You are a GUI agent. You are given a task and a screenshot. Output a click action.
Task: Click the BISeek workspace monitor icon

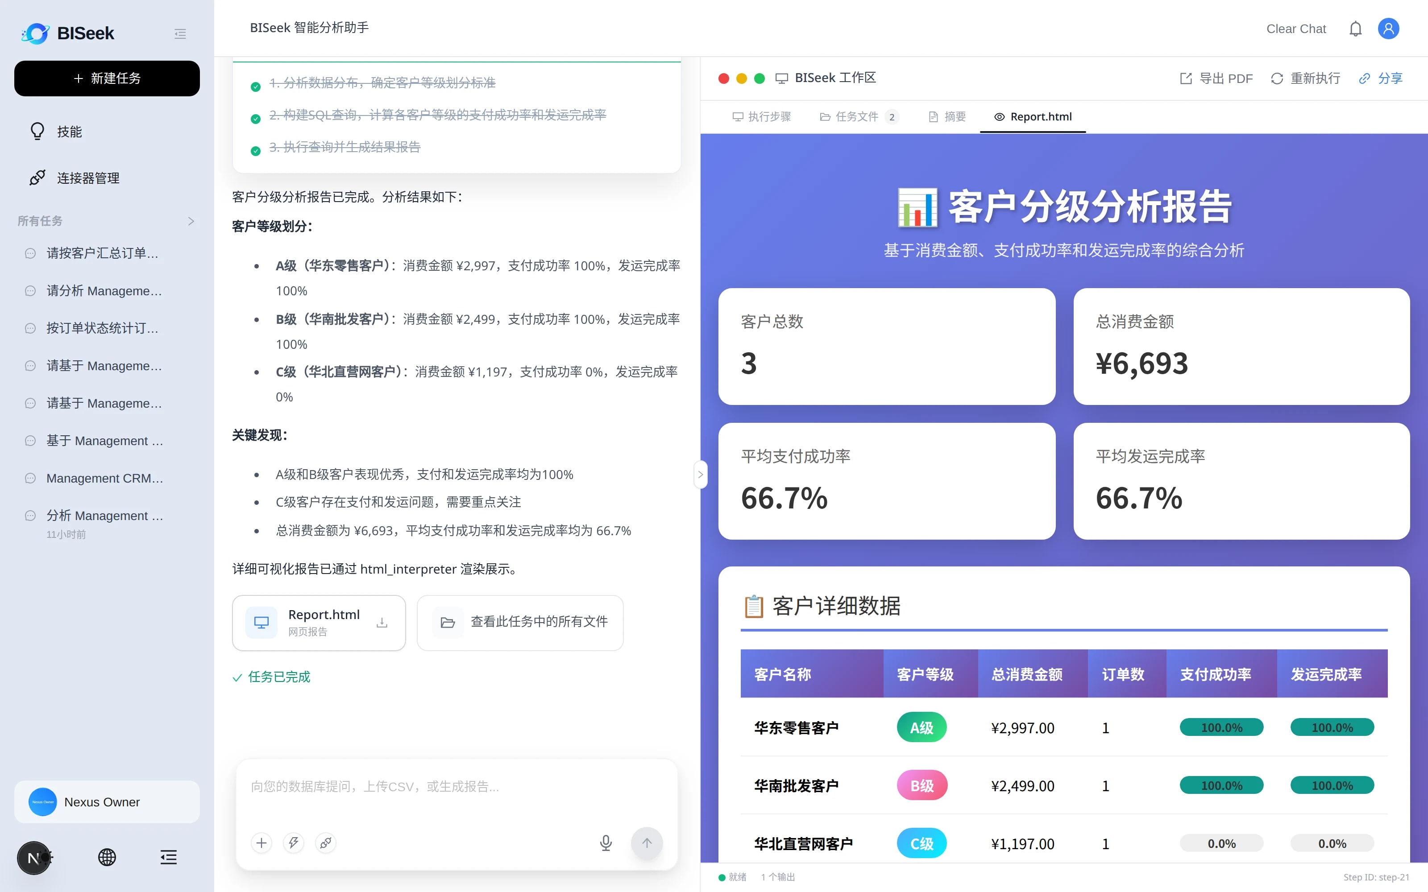781,78
